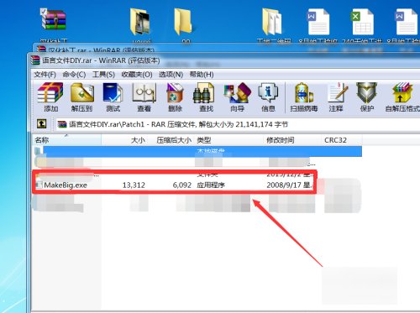Show archive Info (信息) icon
The width and height of the screenshot is (420, 313).
coord(268,97)
